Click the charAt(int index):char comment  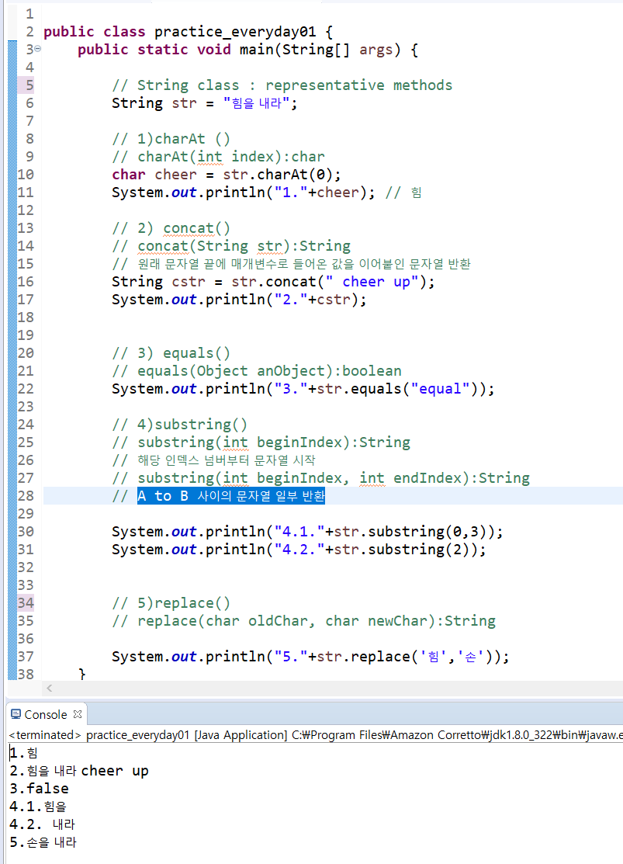(x=218, y=157)
